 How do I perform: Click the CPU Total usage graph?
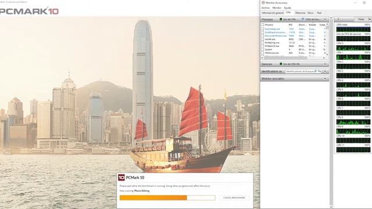(x=353, y=30)
